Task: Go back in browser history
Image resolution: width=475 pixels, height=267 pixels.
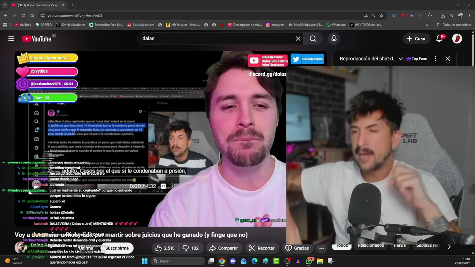Action: pos(5,16)
